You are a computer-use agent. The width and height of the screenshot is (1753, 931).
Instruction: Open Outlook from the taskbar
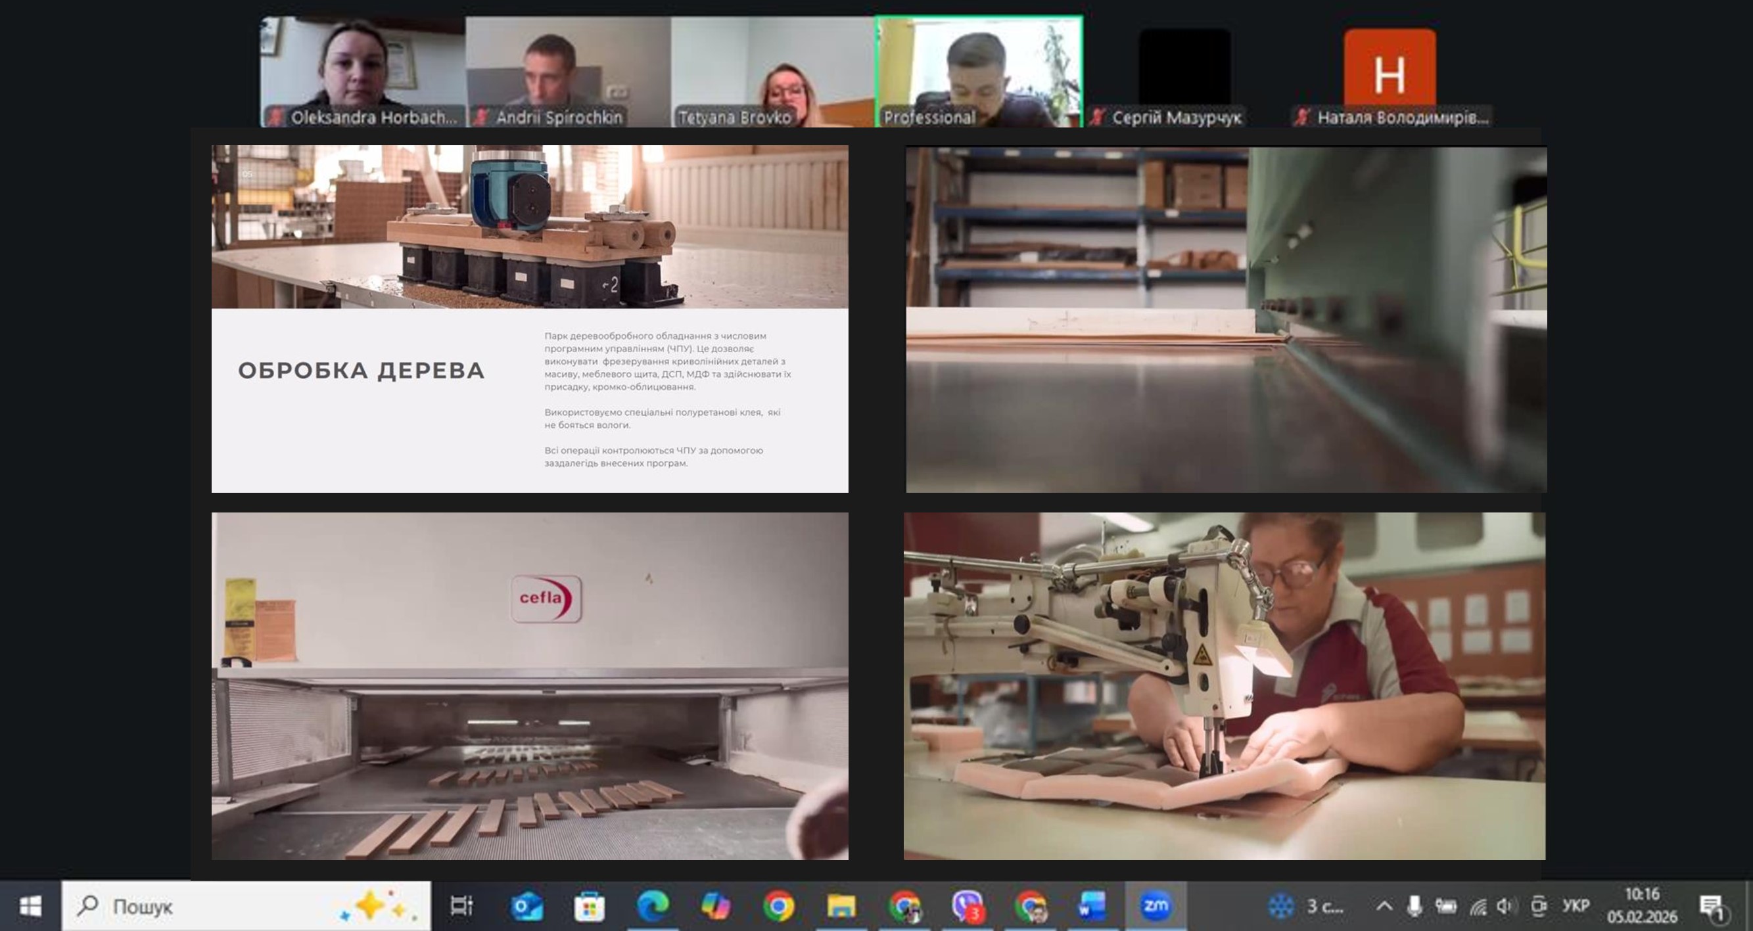point(526,906)
